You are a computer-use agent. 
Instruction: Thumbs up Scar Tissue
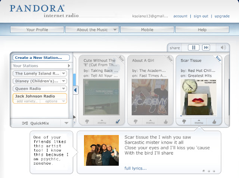point(214,122)
